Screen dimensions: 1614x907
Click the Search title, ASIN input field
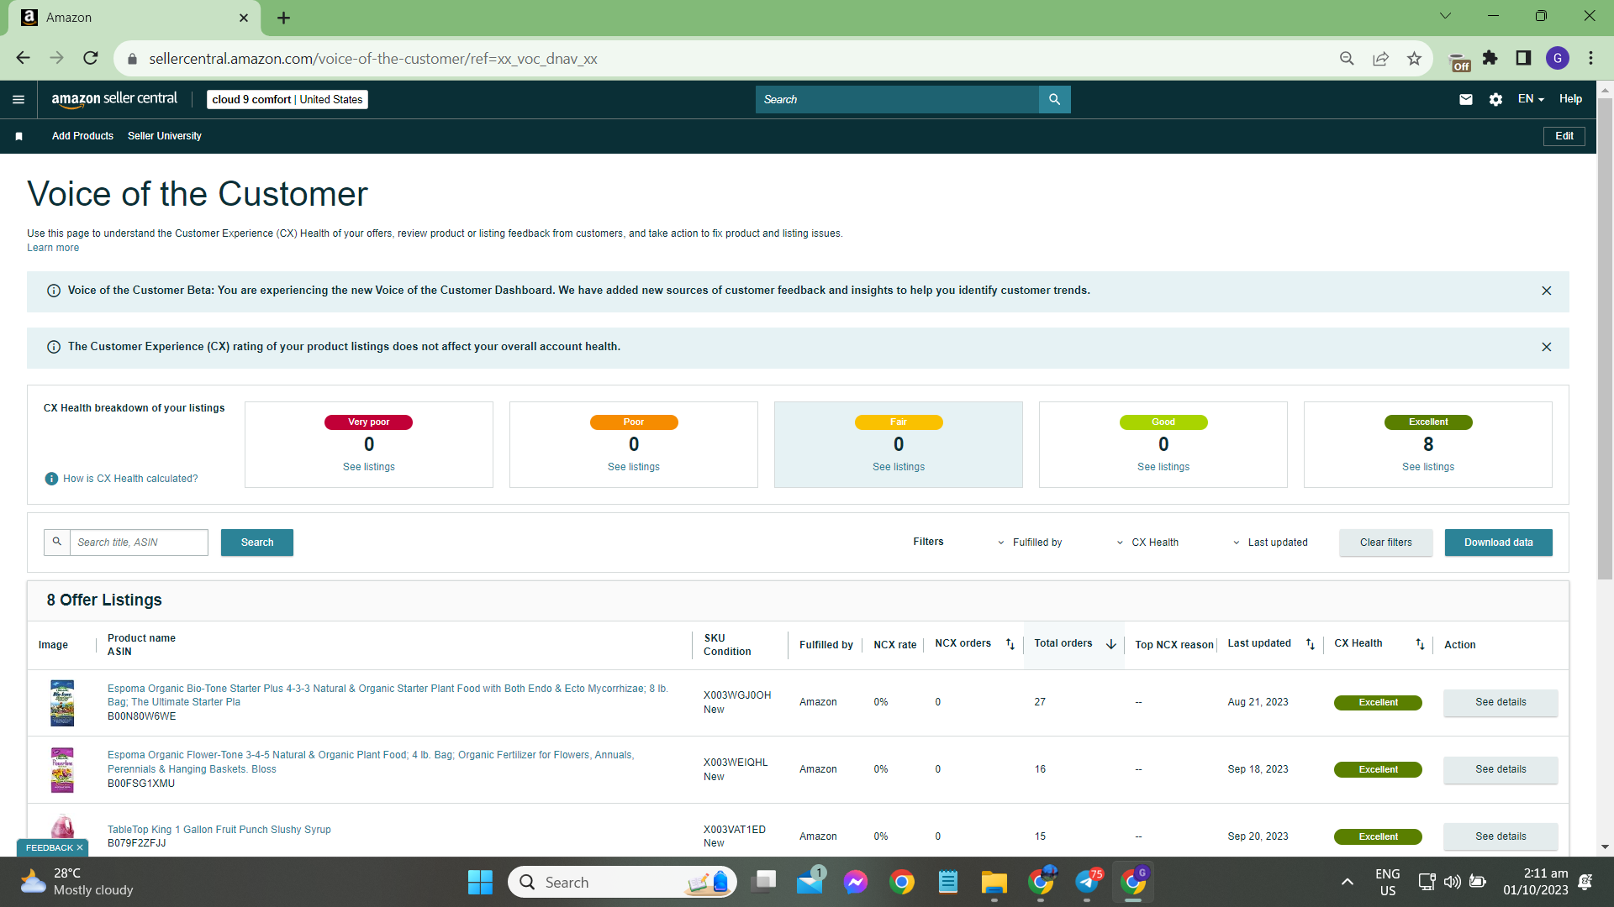click(x=139, y=543)
